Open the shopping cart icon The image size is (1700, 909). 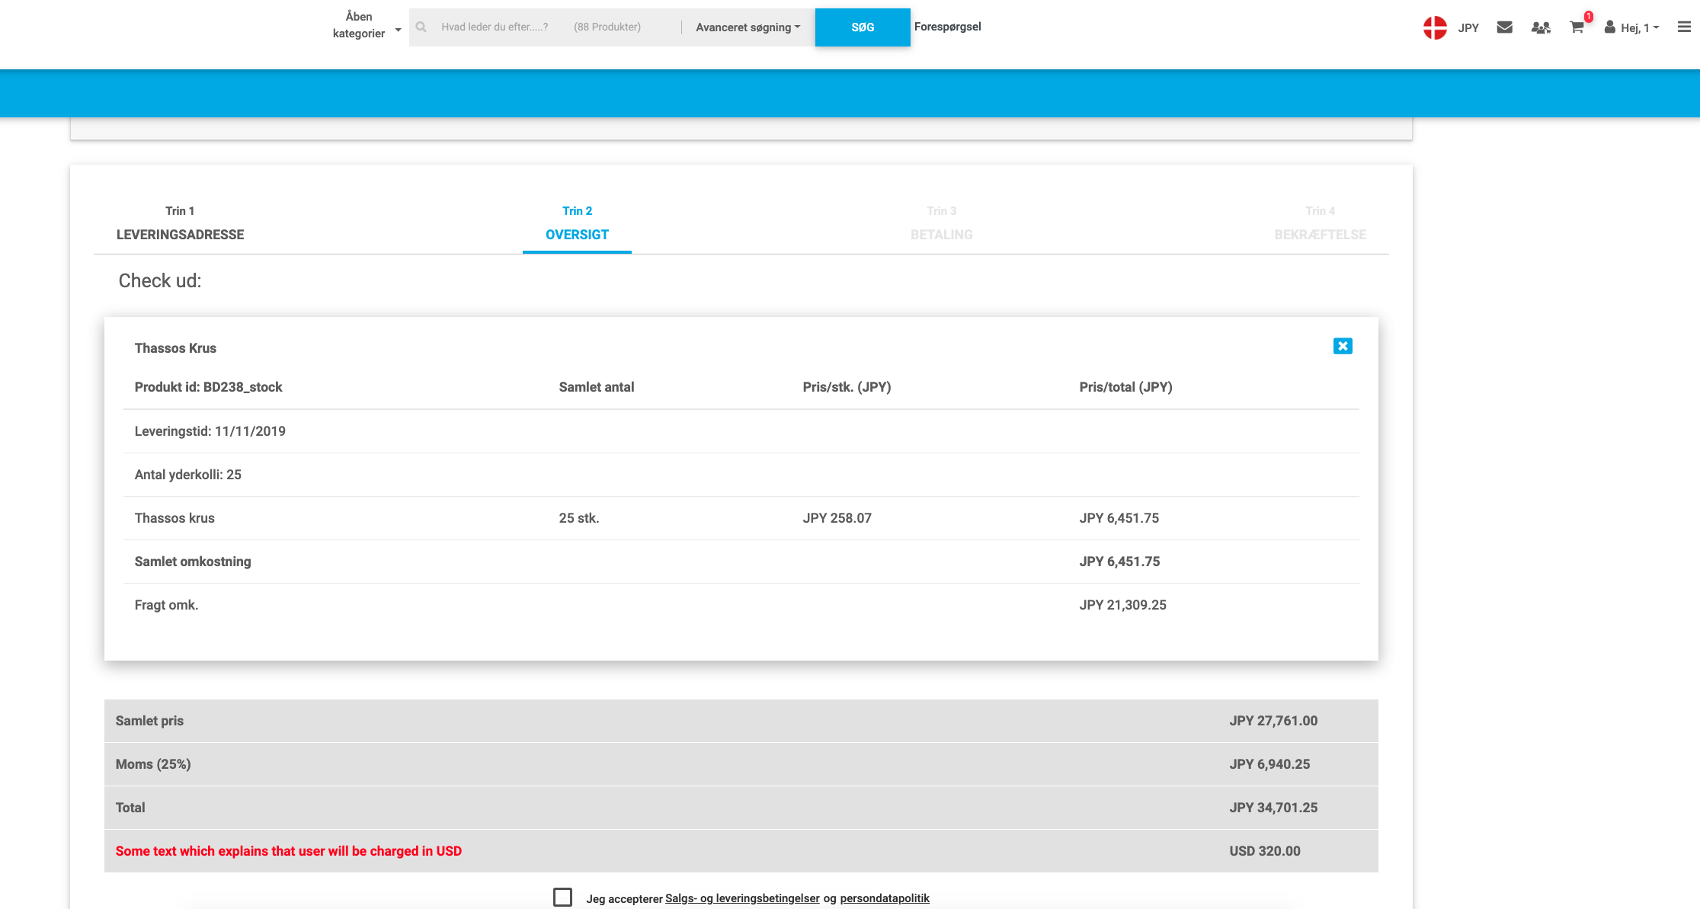point(1577,27)
